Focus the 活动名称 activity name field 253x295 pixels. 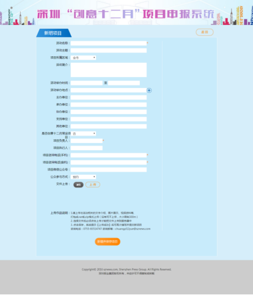(109, 43)
